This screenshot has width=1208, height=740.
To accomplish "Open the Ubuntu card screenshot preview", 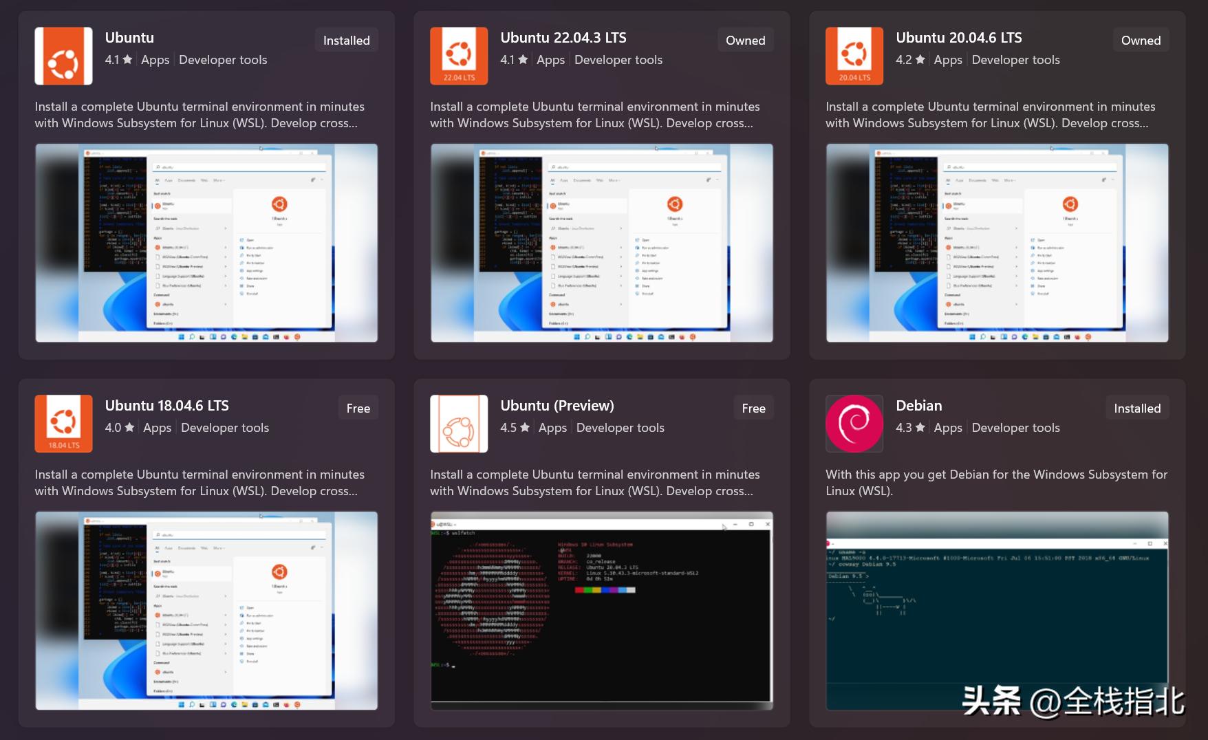I will pos(206,243).
